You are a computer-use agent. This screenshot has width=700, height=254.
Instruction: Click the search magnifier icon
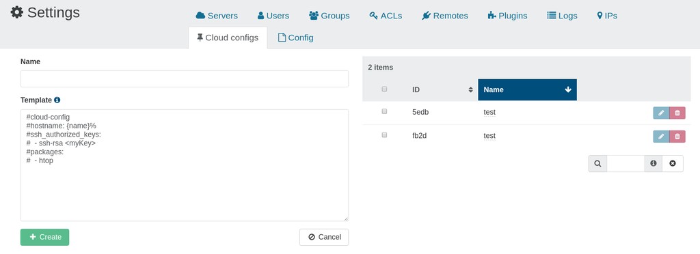[x=597, y=164]
